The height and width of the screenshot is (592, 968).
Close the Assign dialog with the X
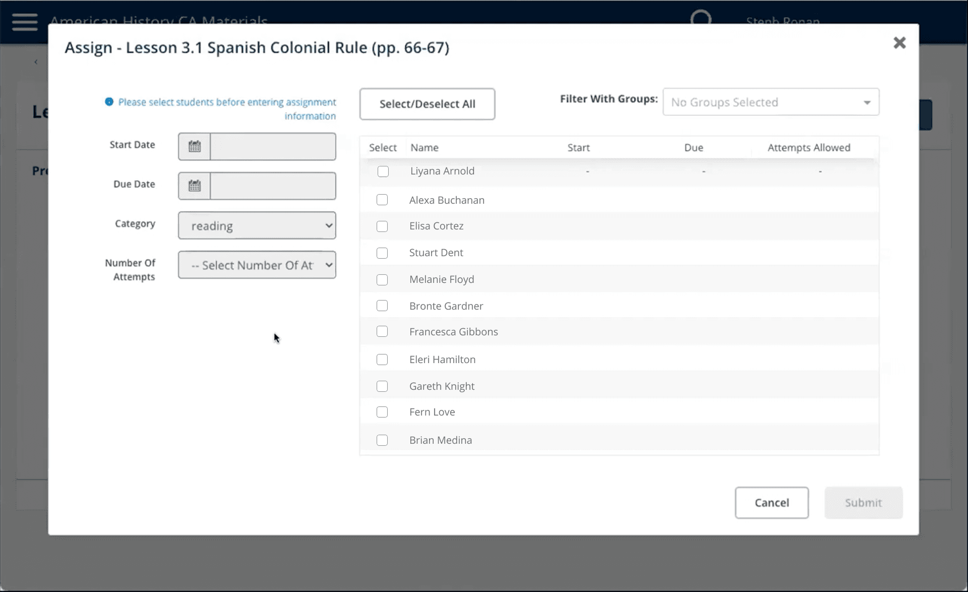tap(899, 42)
